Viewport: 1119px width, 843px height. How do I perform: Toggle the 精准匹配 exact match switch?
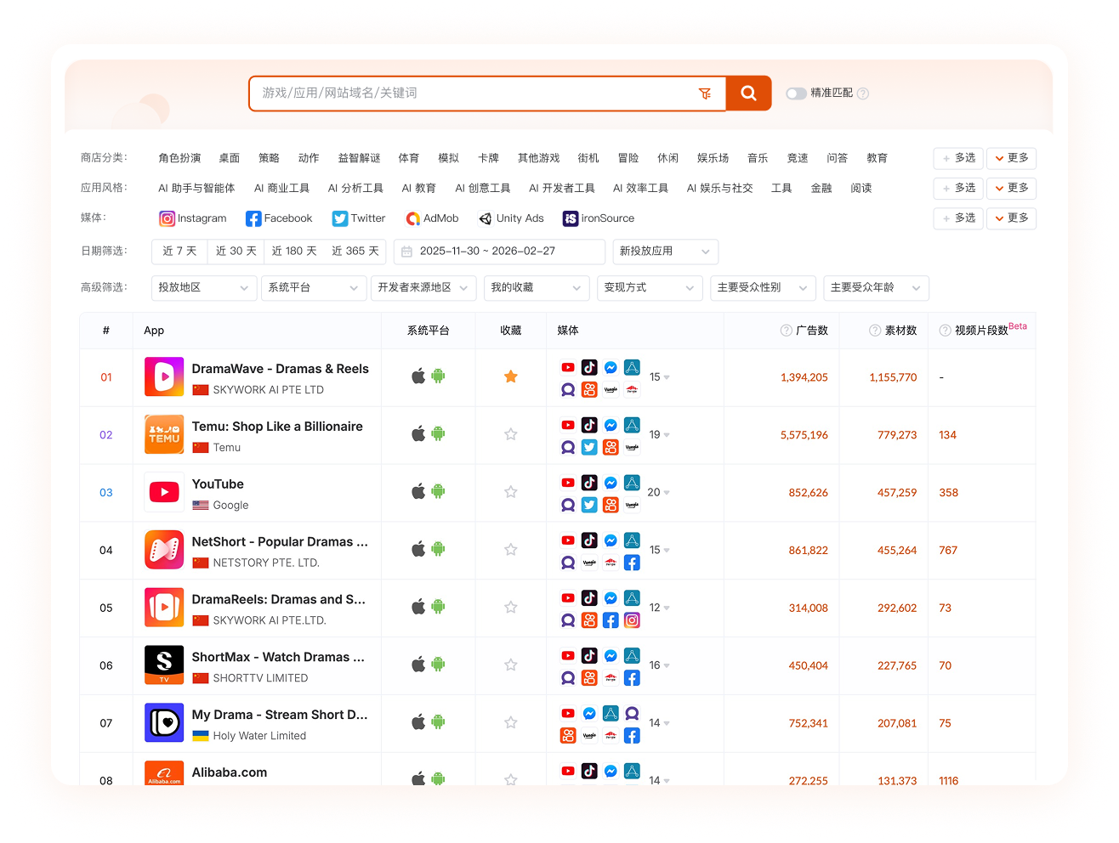point(796,93)
